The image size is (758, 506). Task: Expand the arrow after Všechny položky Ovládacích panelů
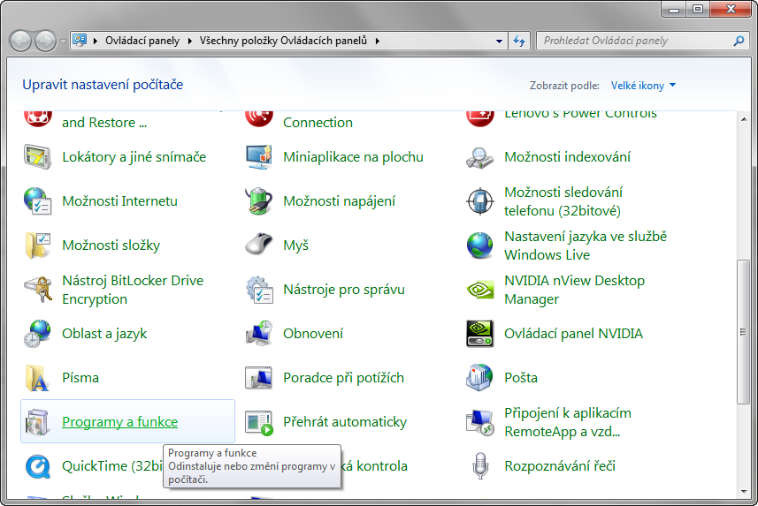(x=377, y=41)
